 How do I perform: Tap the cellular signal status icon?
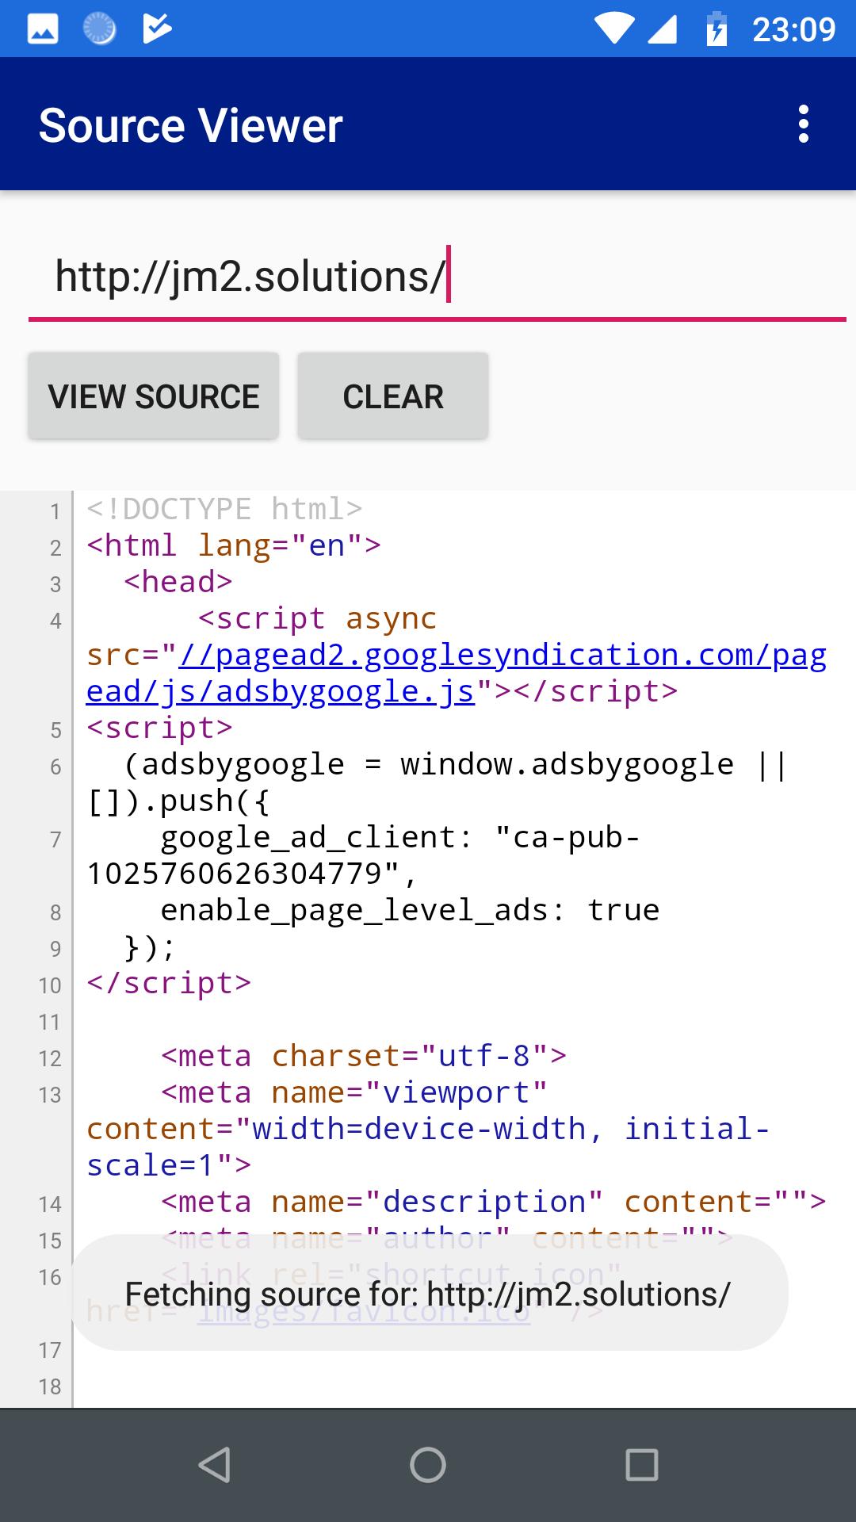pyautogui.click(x=663, y=29)
